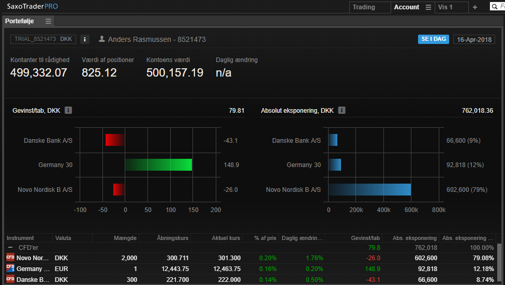This screenshot has height=285, width=505.
Task: Click the Gevinst/tab info icon
Action: click(68, 110)
